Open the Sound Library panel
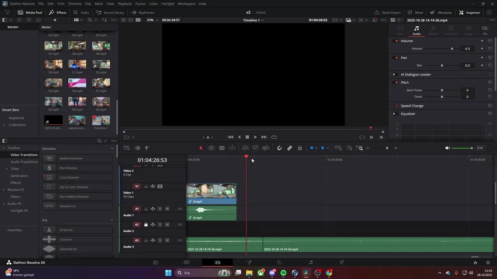Viewport: 497px width, 279px height. coord(110,12)
